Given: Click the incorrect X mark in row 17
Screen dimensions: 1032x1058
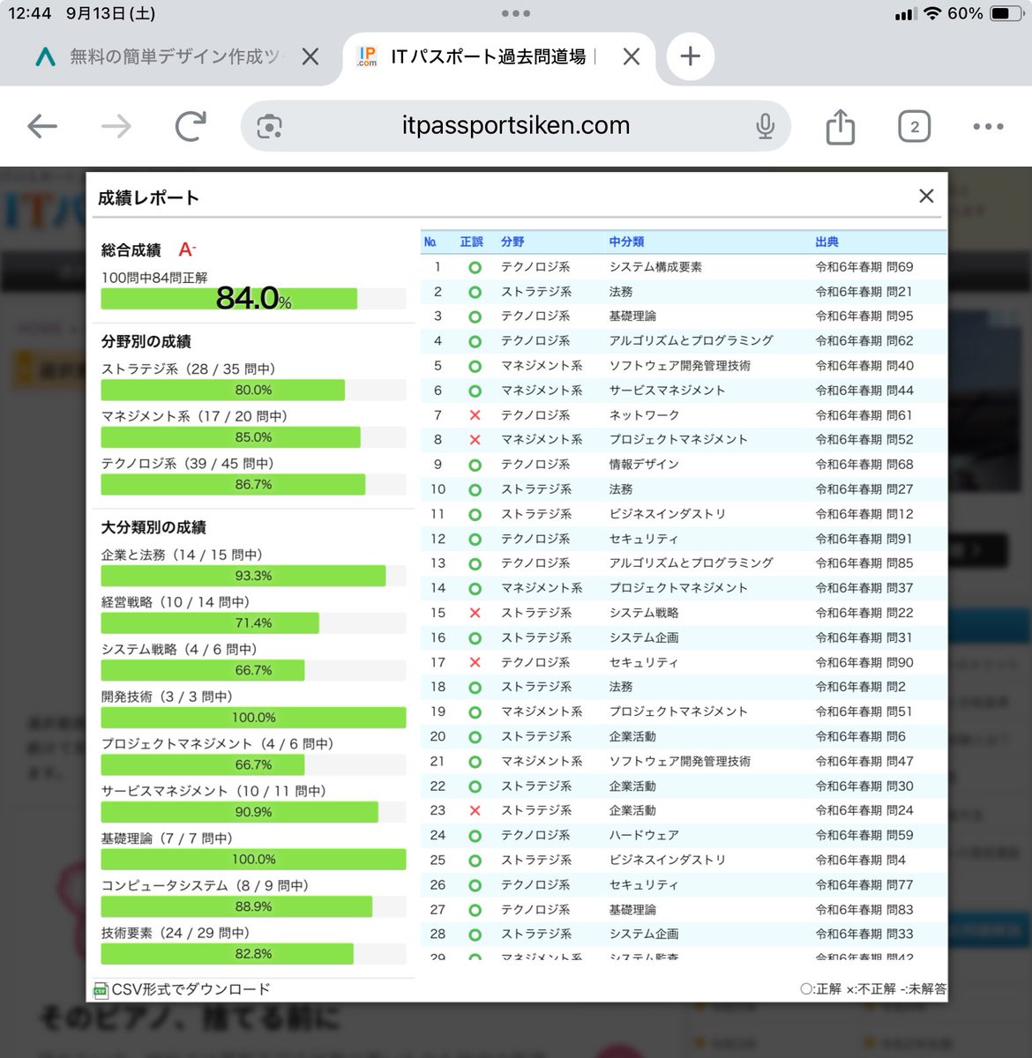Looking at the screenshot, I should click(475, 662).
